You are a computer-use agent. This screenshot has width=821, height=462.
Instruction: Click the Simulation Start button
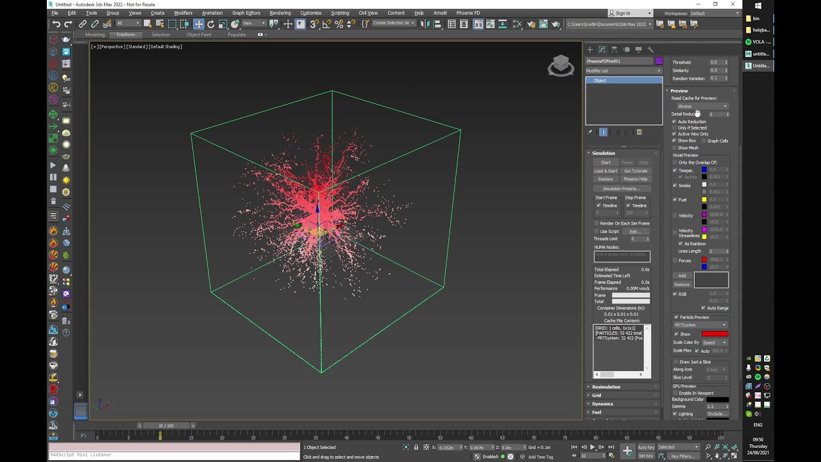point(605,162)
